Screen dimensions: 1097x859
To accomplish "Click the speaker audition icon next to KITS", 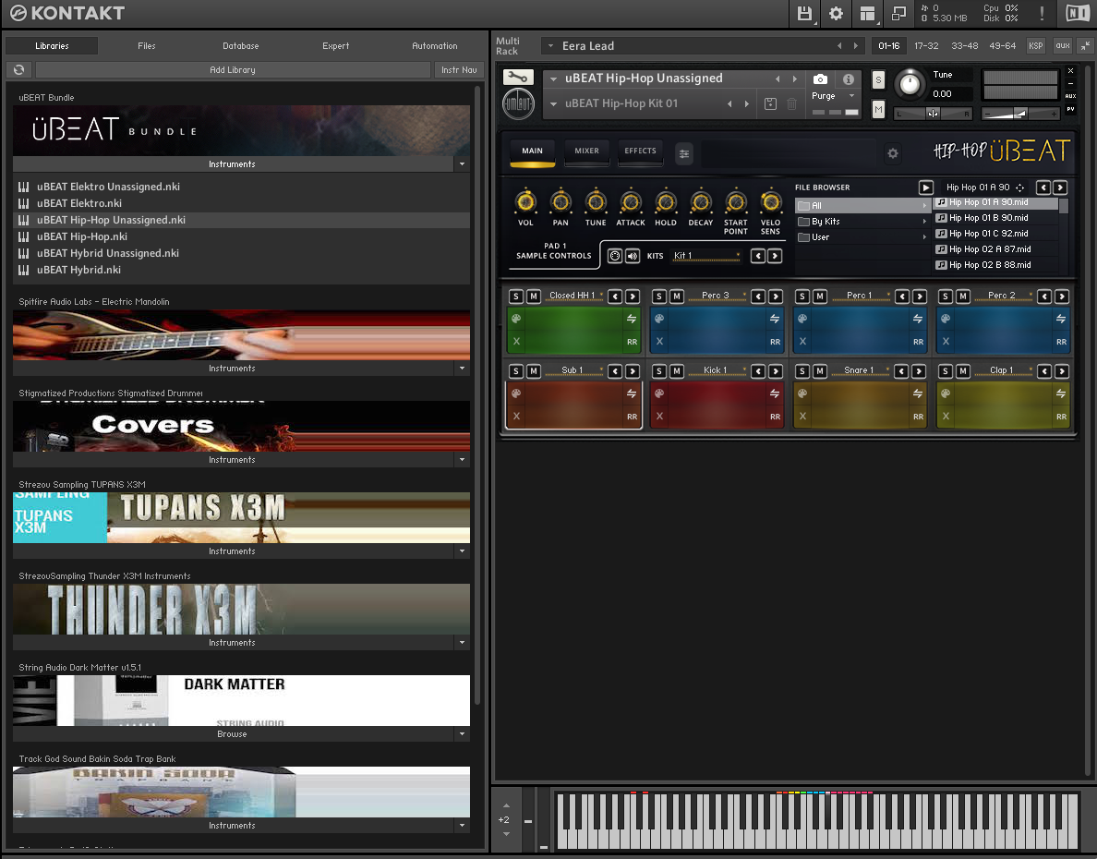I will tap(633, 256).
